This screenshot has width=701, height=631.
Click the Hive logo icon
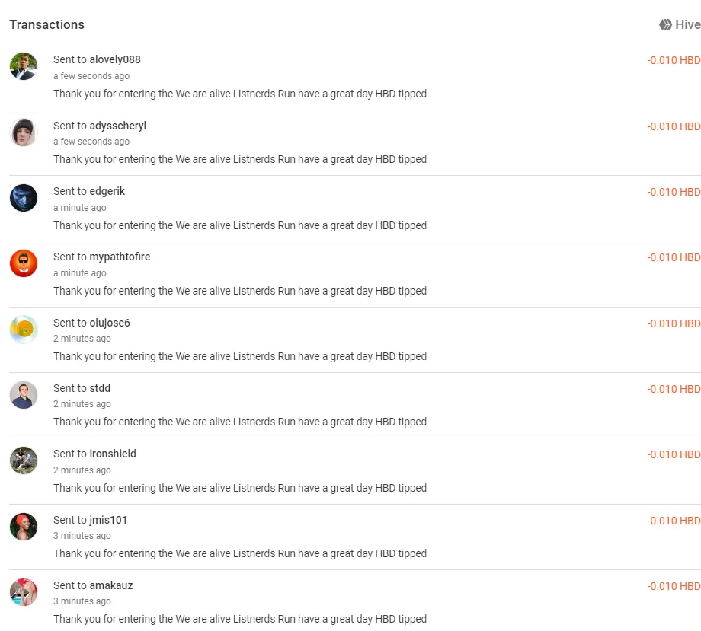point(665,24)
